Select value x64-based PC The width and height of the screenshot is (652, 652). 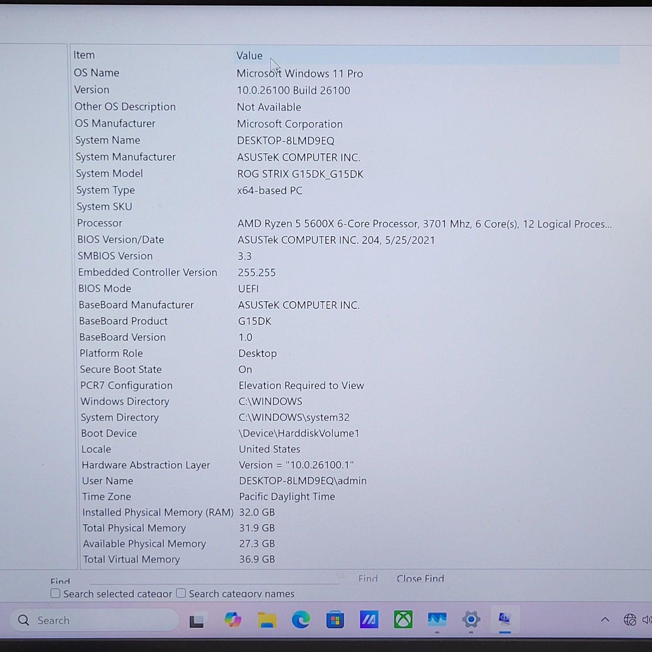(270, 190)
